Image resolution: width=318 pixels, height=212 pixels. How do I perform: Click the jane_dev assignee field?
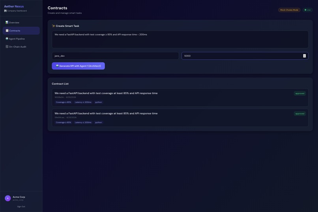coord(115,56)
